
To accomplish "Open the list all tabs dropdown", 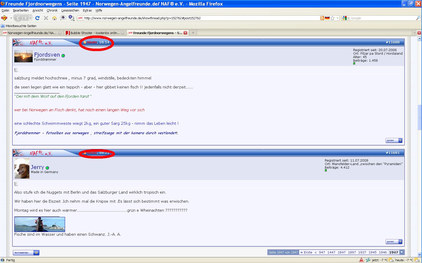I will coord(414,33).
